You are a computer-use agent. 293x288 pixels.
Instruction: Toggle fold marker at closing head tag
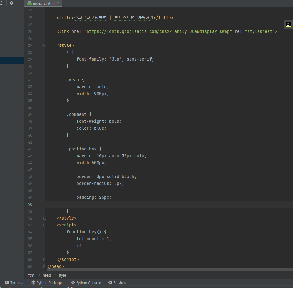[45, 266]
